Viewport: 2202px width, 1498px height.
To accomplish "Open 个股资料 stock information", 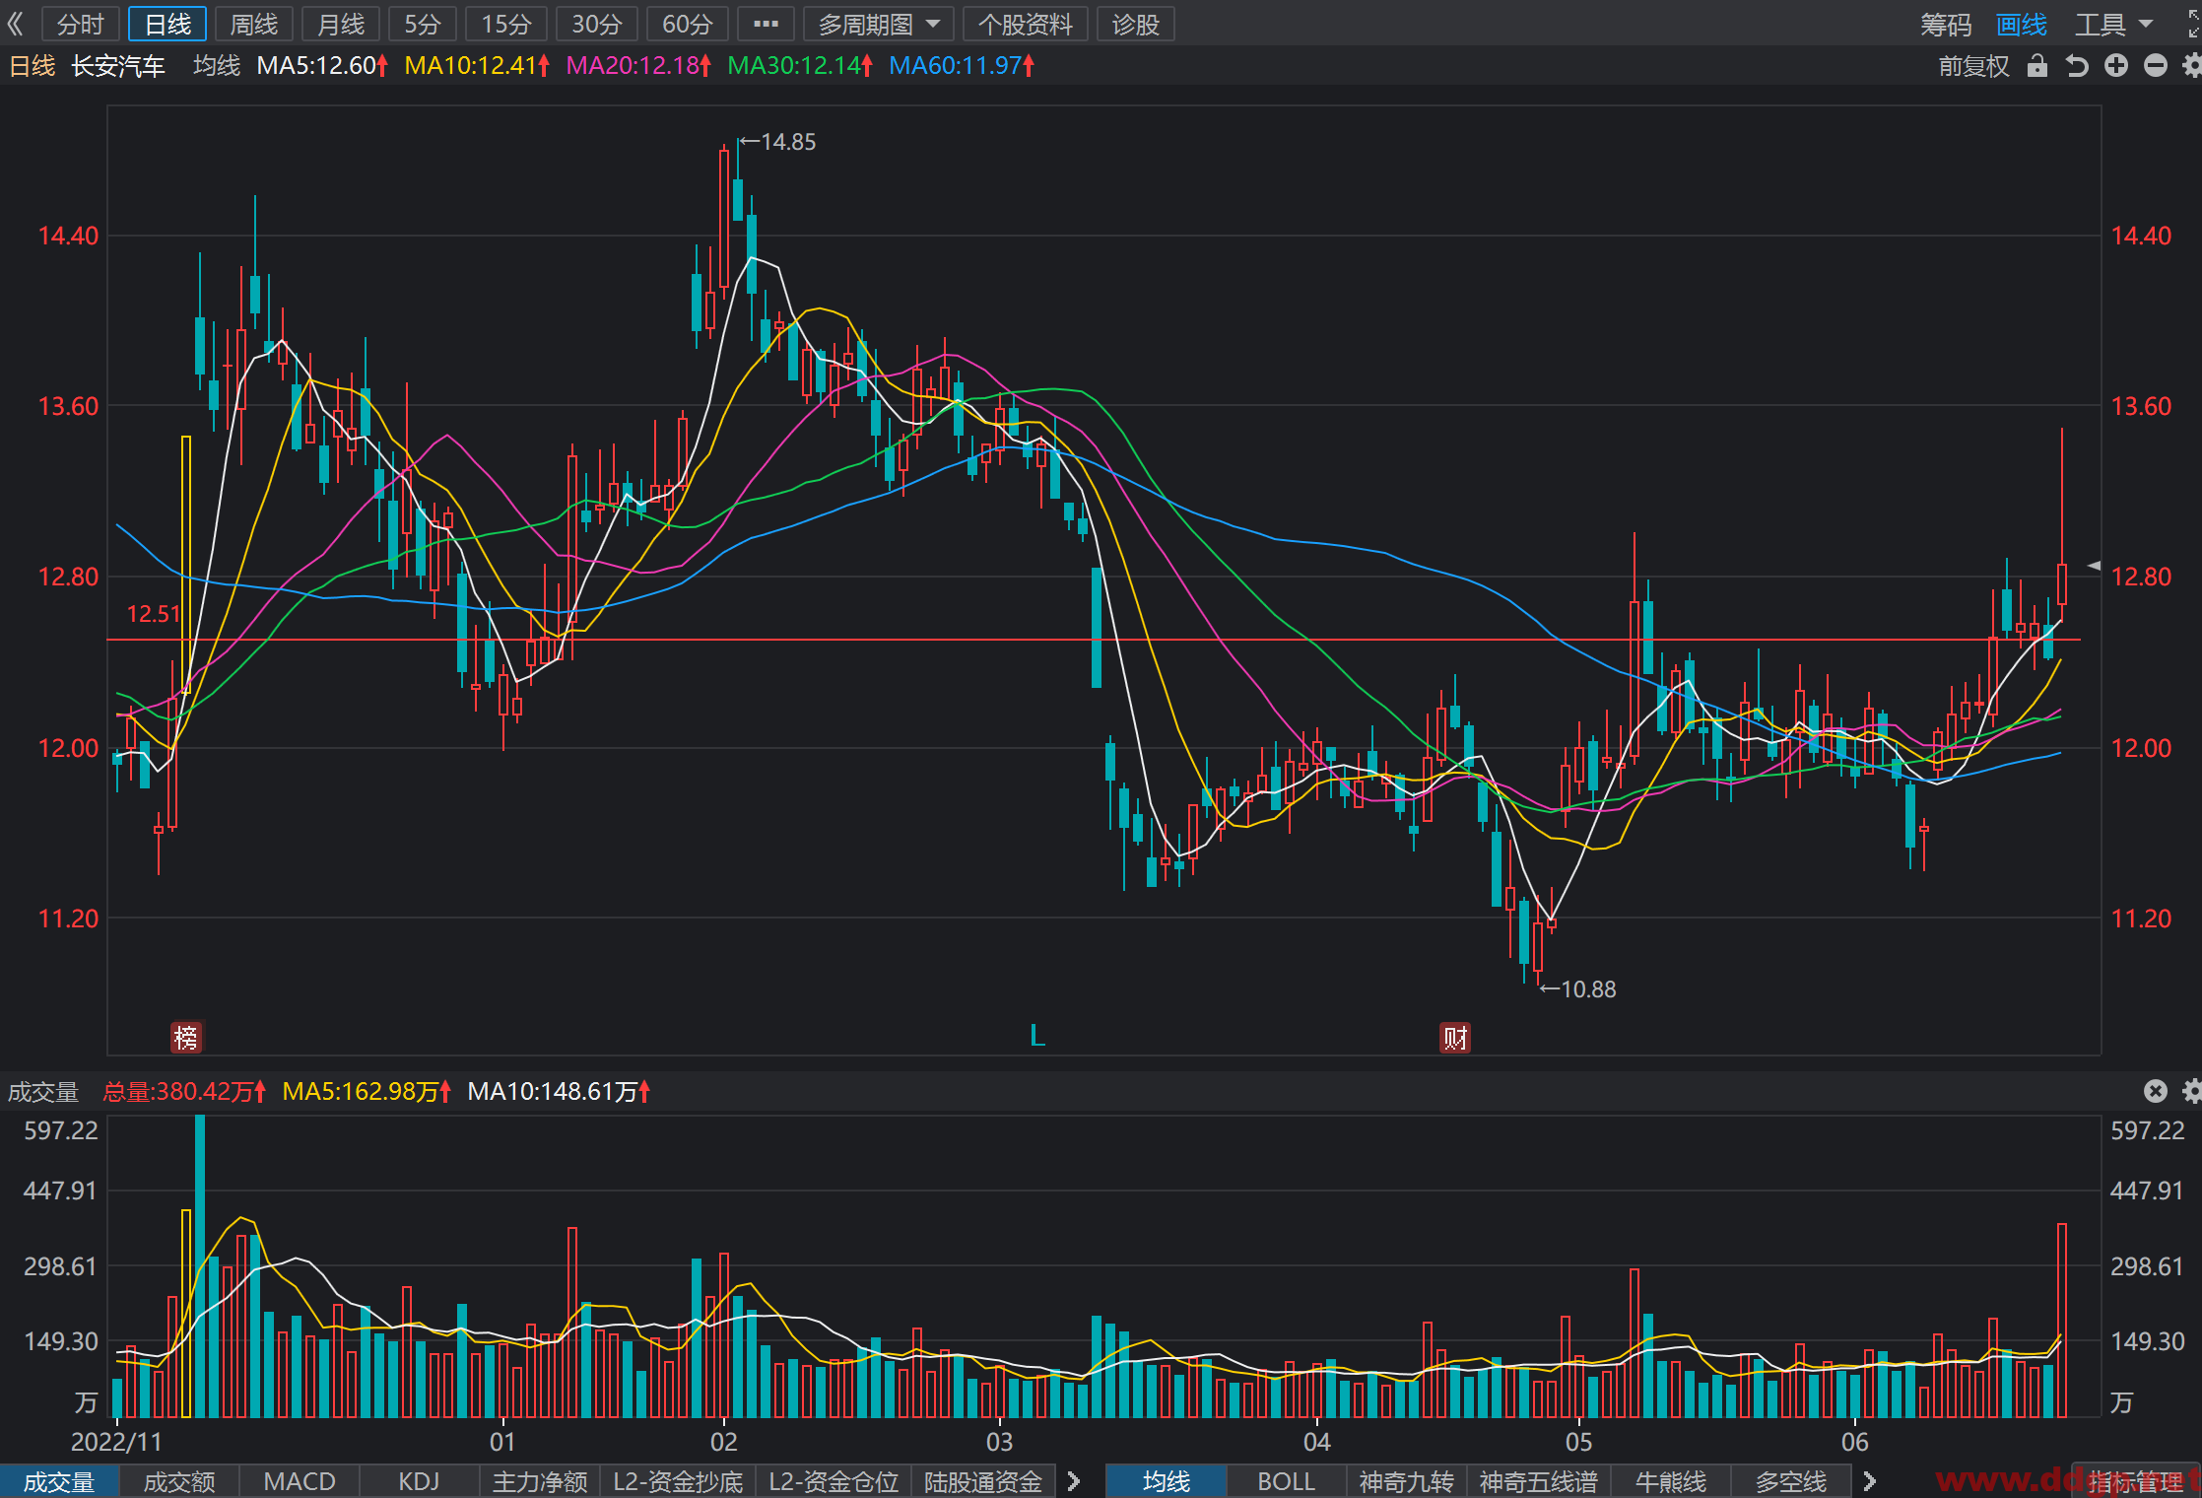I will pos(1025,24).
